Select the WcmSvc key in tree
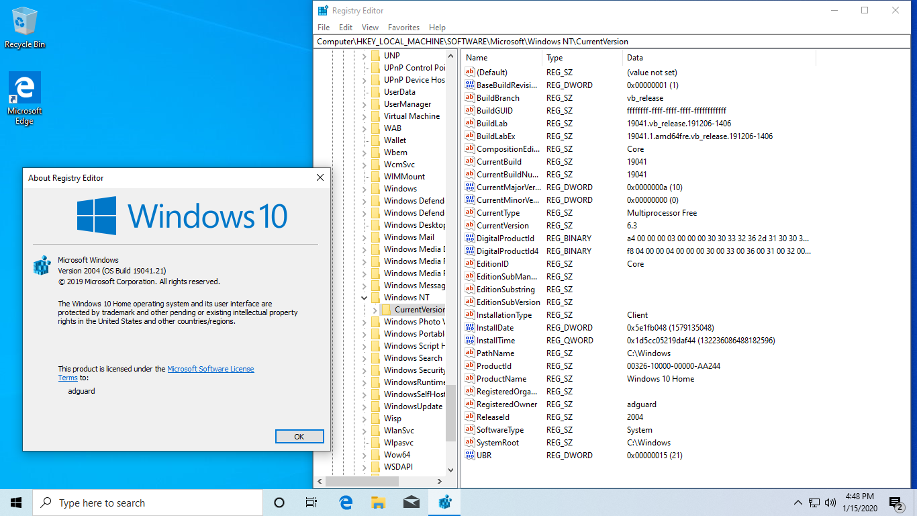The width and height of the screenshot is (917, 516). (400, 165)
